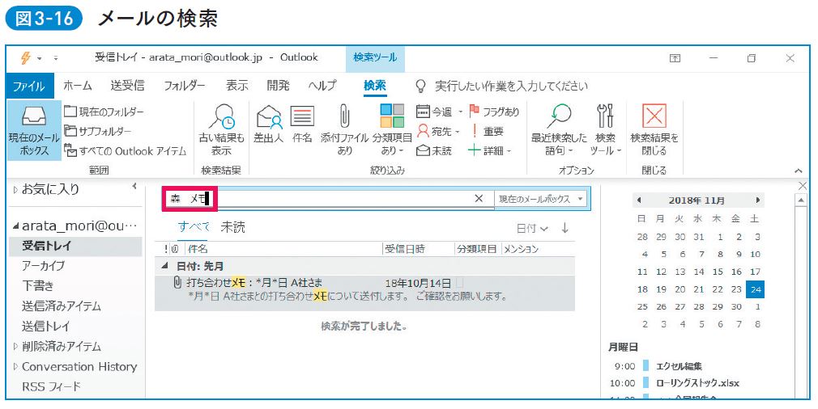The height and width of the screenshot is (409, 818).
Task: Select アーカイブ folder
Action: pos(43,265)
